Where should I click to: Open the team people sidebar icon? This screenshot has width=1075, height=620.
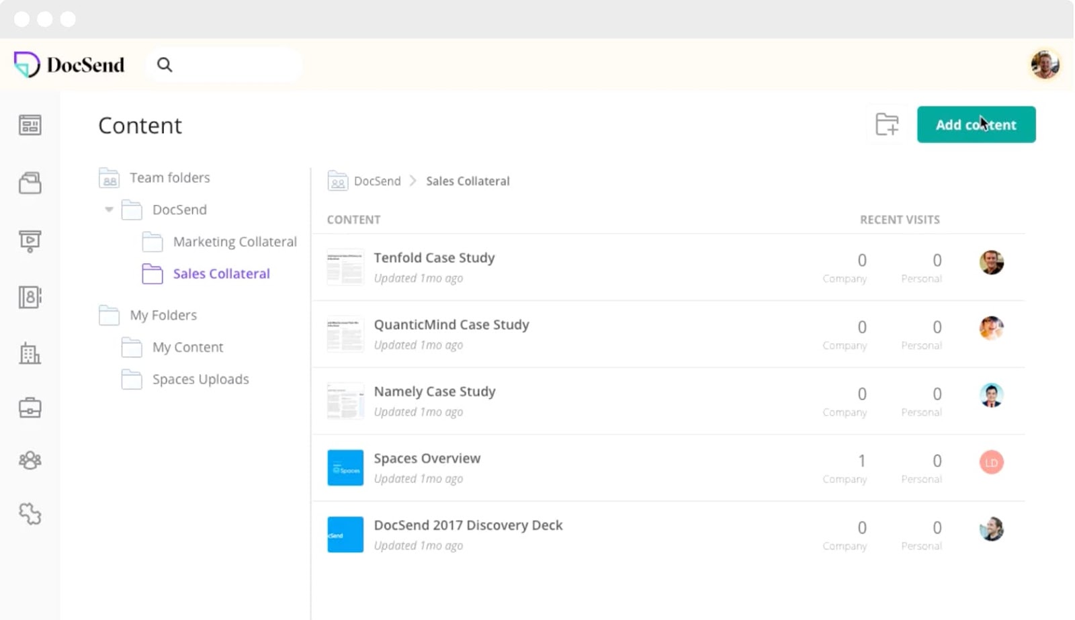click(30, 460)
